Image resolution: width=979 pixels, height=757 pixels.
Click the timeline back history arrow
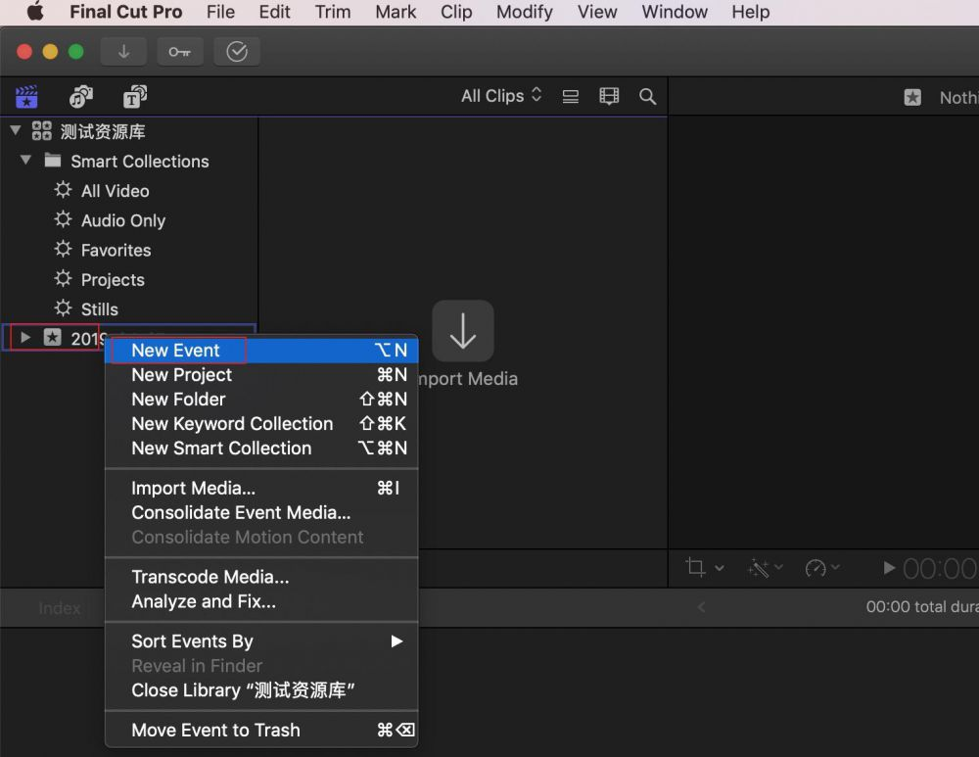pyautogui.click(x=701, y=606)
